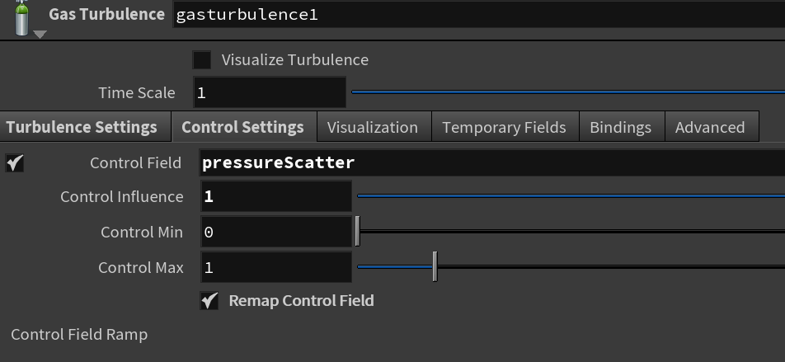Click the Control Min input field
The image size is (785, 362).
click(x=276, y=233)
